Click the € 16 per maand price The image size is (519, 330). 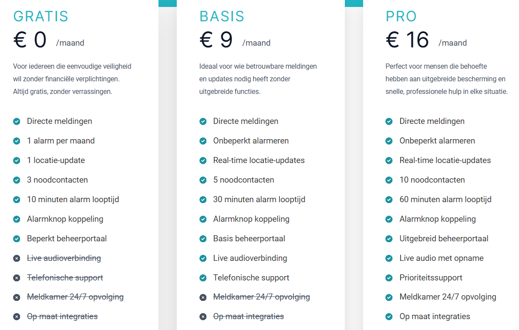pos(408,40)
